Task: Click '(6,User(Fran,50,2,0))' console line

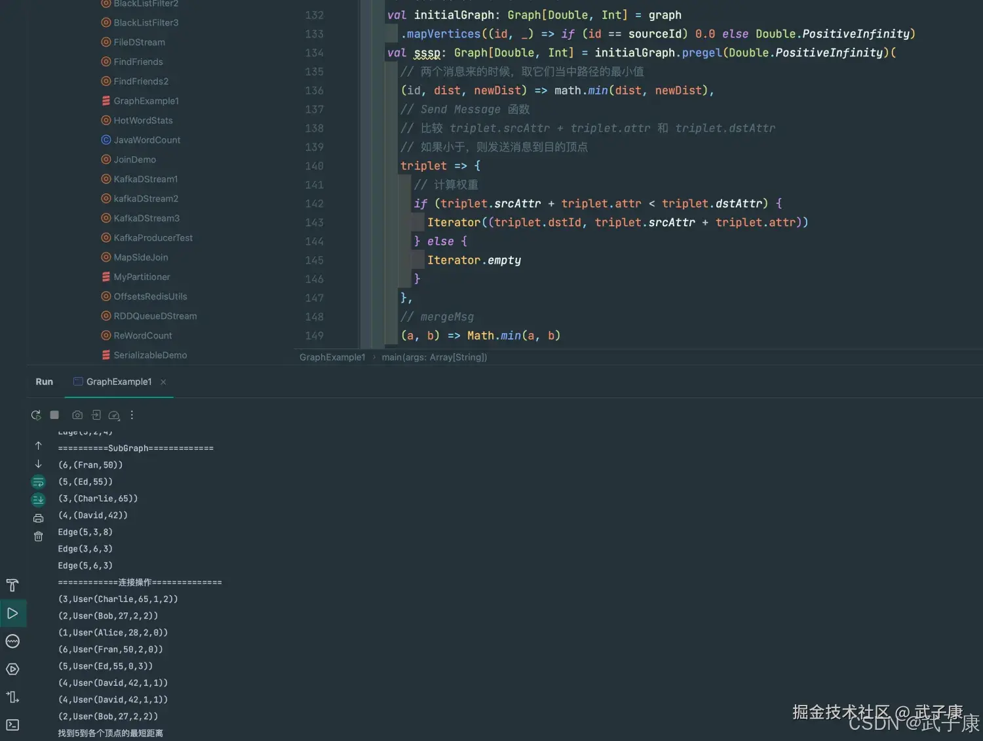Action: [110, 650]
